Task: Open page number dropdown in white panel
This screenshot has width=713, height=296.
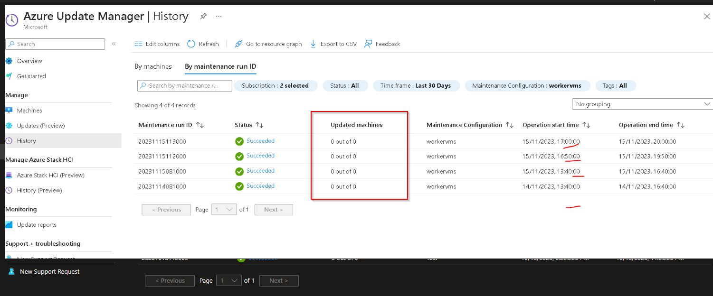Action: pyautogui.click(x=224, y=210)
